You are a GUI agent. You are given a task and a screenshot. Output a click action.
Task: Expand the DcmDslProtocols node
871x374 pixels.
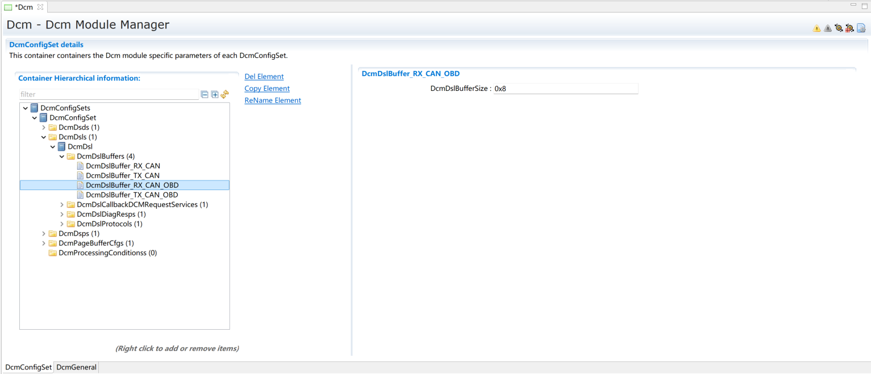(x=62, y=224)
